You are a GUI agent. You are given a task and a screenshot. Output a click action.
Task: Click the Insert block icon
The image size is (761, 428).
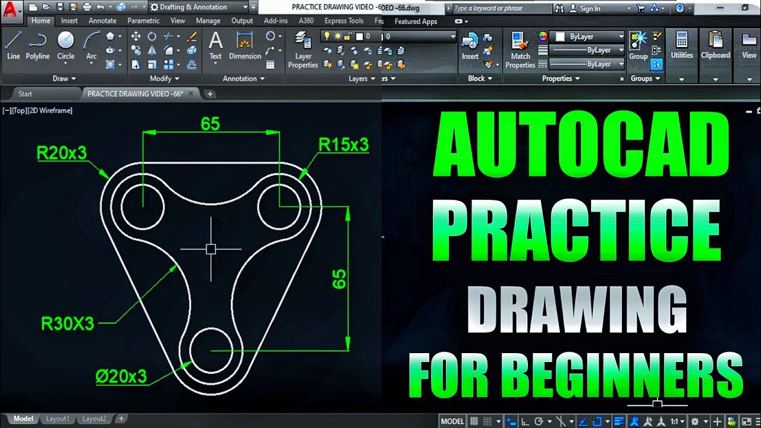pyautogui.click(x=470, y=45)
